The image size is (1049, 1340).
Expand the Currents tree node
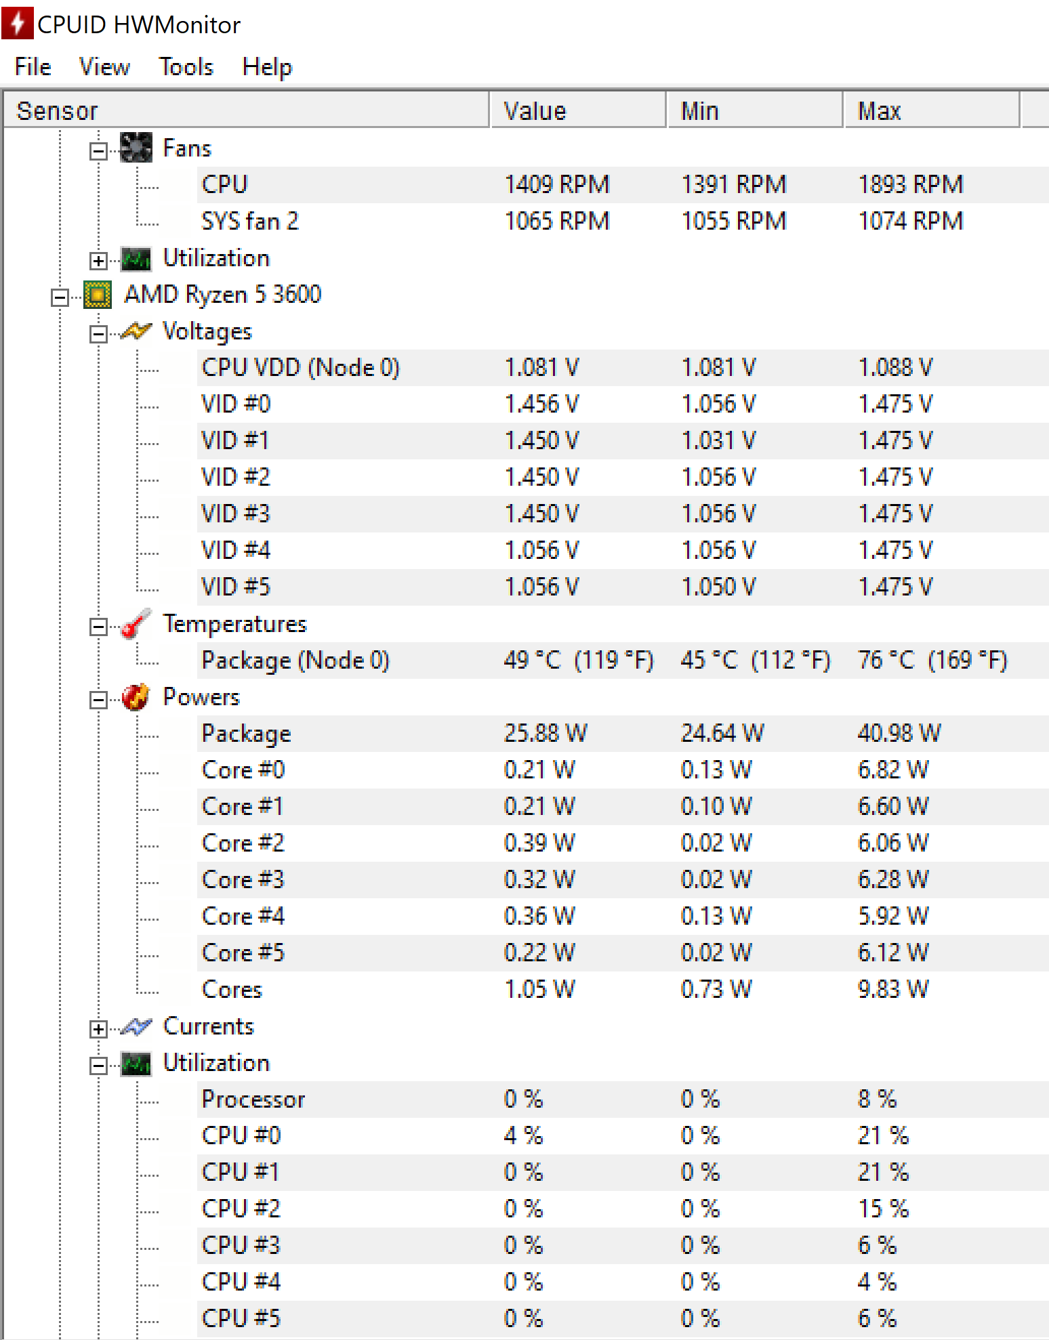pos(98,1029)
